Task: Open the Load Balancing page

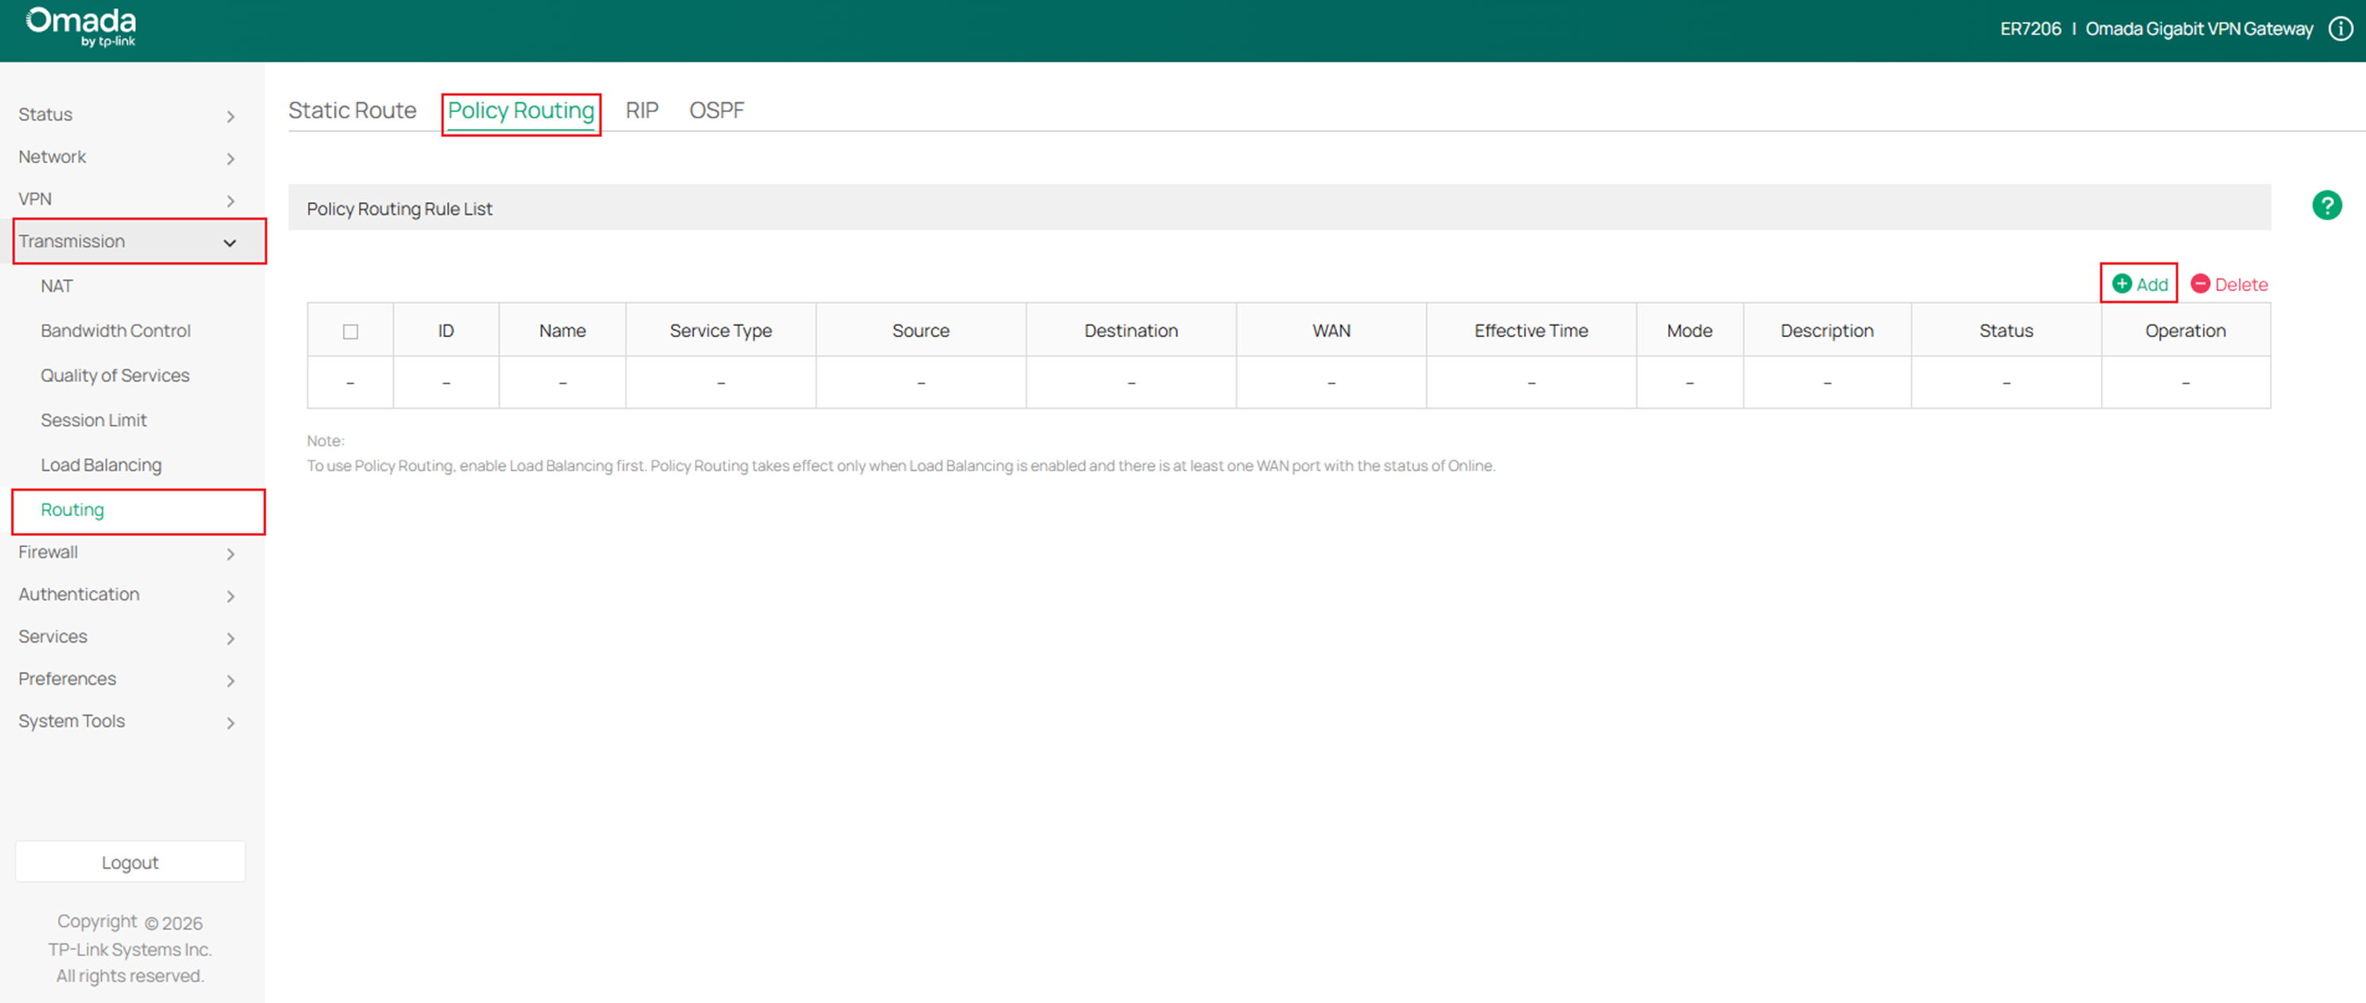Action: click(x=101, y=465)
